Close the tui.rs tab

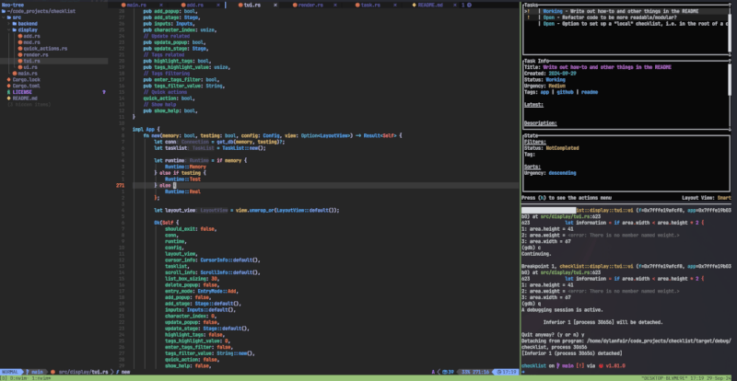(x=275, y=5)
